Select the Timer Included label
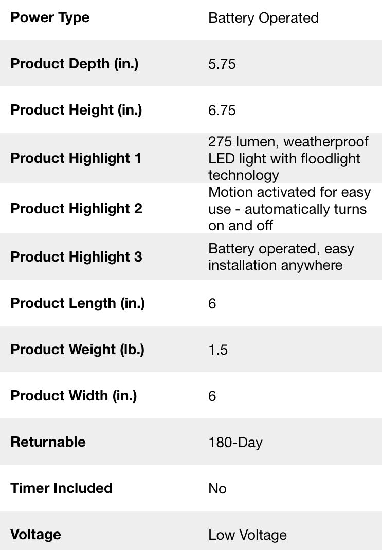The height and width of the screenshot is (550, 382). (61, 488)
